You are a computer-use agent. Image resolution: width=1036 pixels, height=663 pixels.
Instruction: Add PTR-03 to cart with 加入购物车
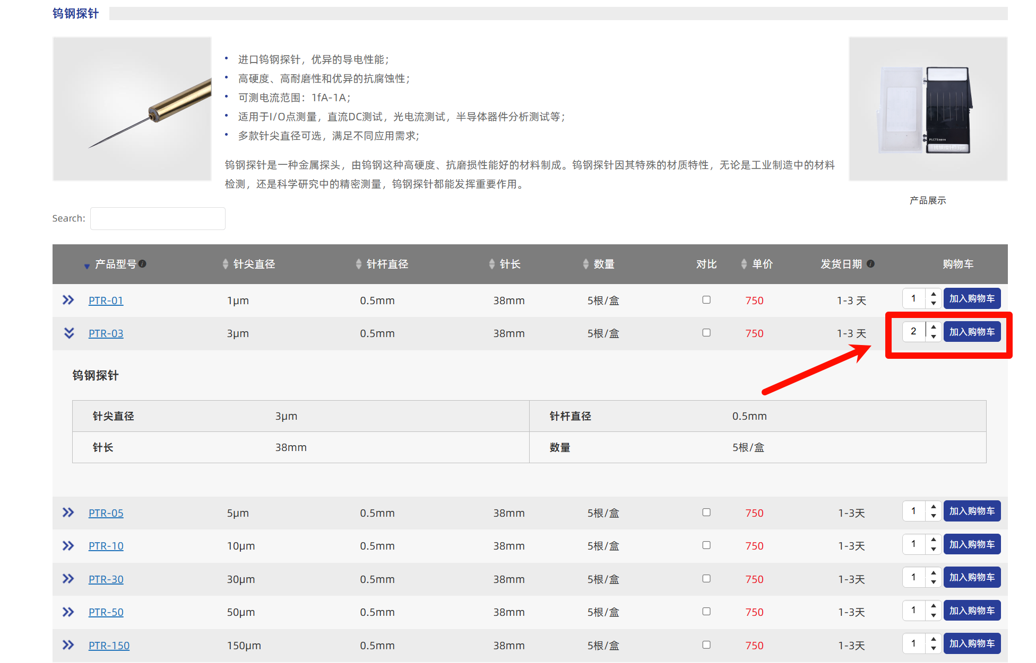(x=972, y=332)
